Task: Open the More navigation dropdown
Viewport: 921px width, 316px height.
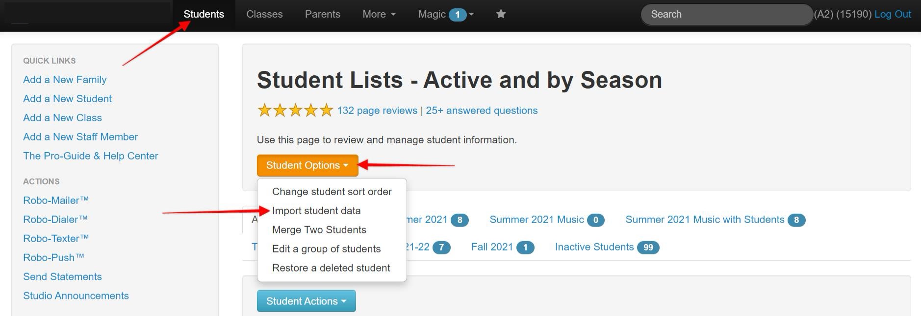Action: pos(379,14)
